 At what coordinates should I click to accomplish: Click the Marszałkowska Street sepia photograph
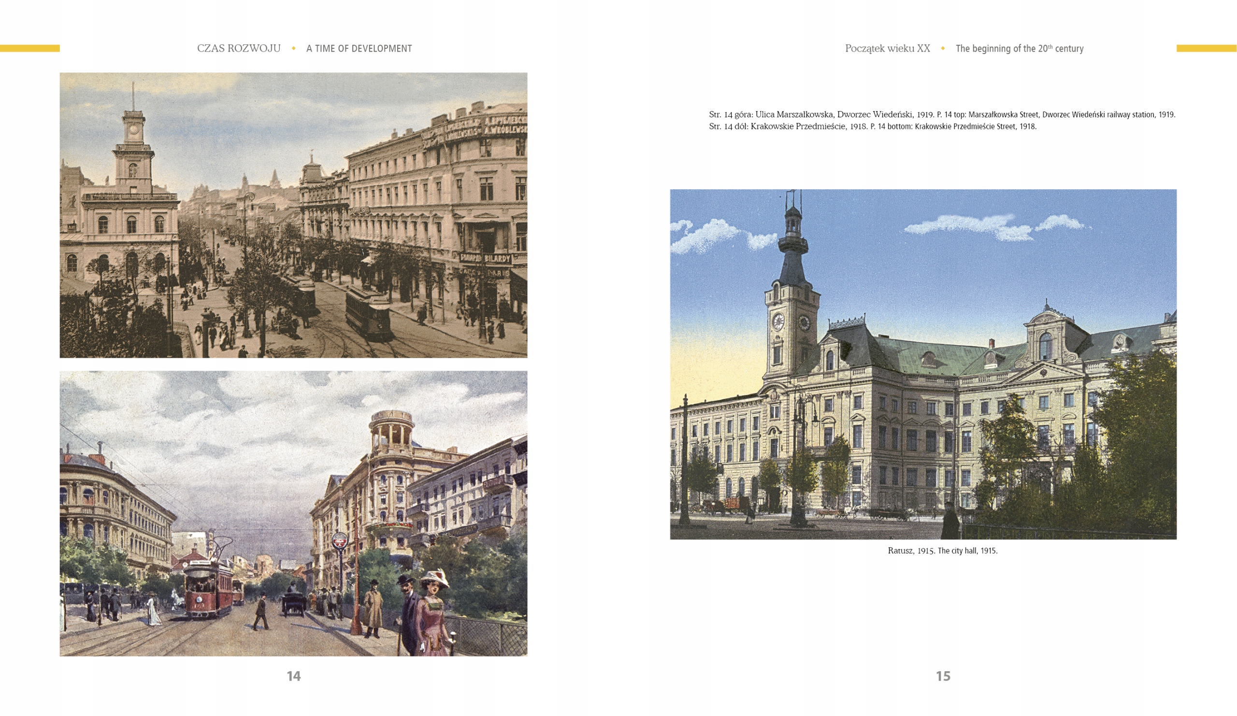pos(293,215)
